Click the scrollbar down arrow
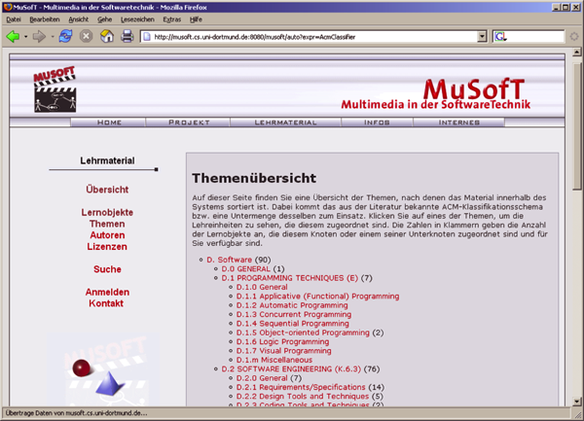This screenshot has height=421, width=584. [577, 402]
